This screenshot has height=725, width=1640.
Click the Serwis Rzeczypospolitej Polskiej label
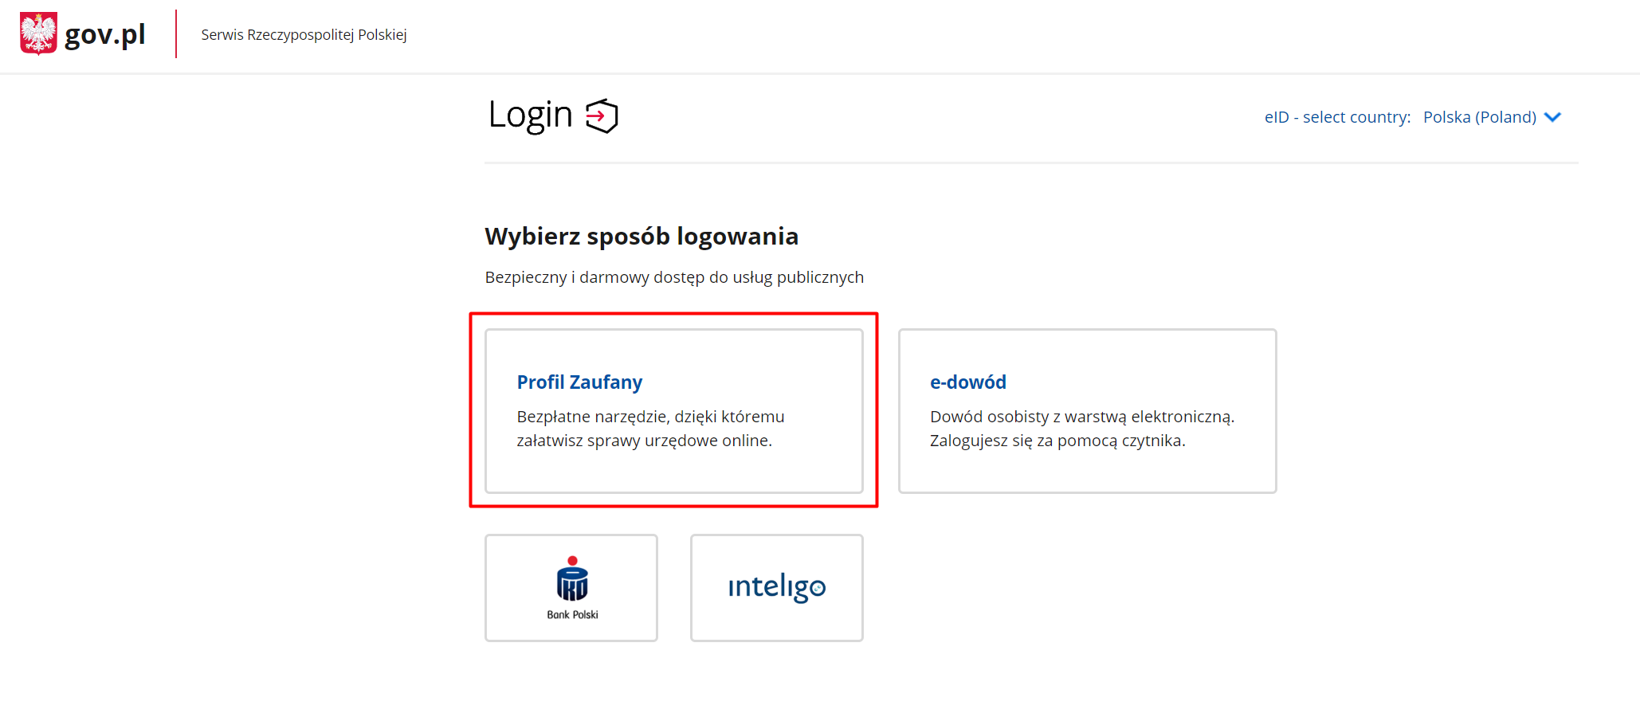tap(303, 34)
